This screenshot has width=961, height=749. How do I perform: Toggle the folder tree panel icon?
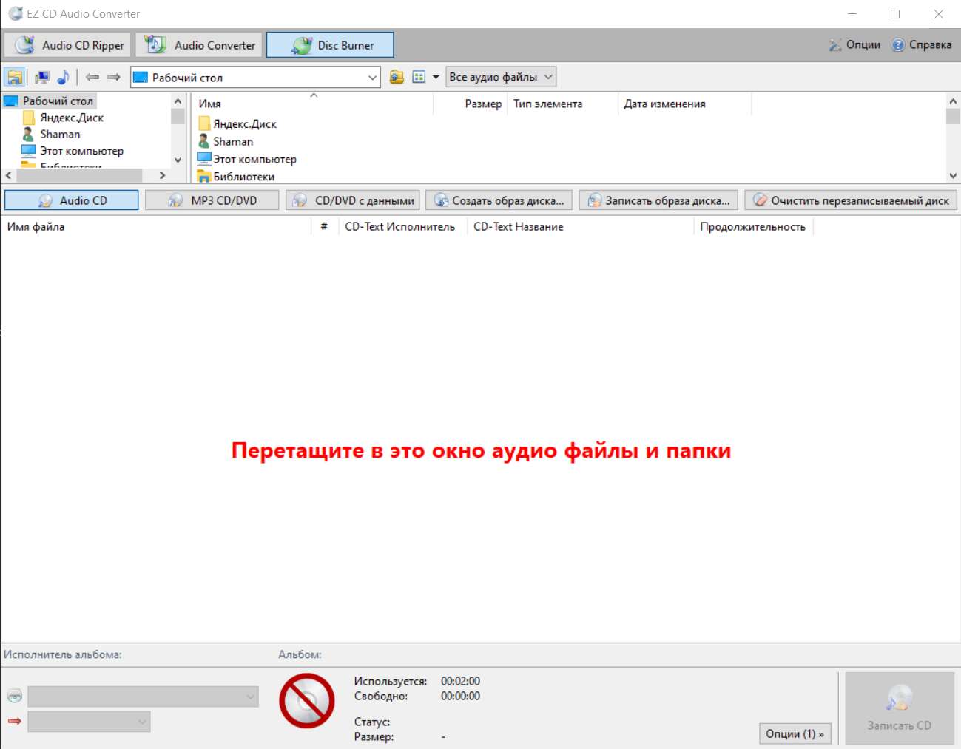(14, 77)
